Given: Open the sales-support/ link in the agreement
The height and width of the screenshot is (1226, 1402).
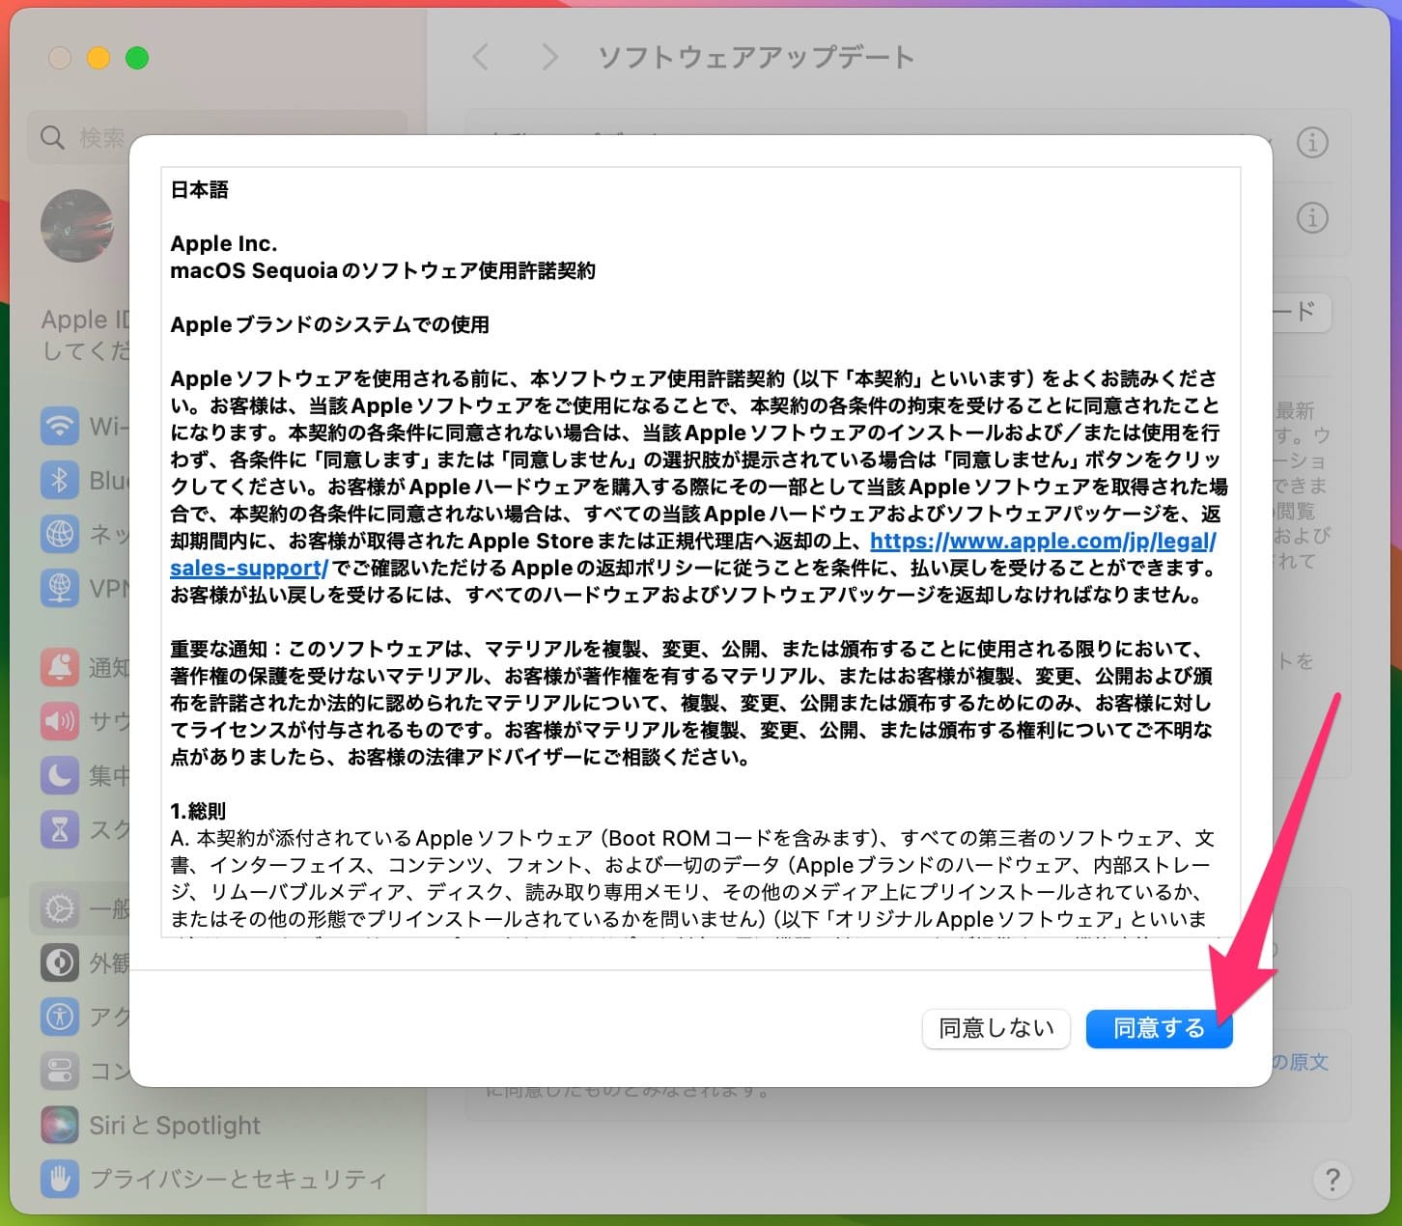Looking at the screenshot, I should point(249,568).
